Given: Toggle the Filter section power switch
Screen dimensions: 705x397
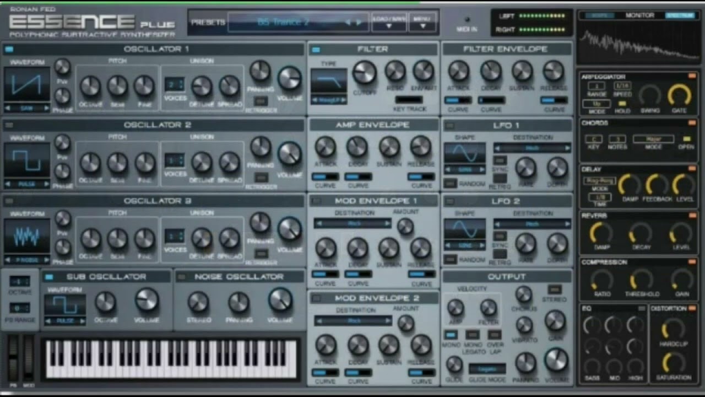Looking at the screenshot, I should (316, 50).
